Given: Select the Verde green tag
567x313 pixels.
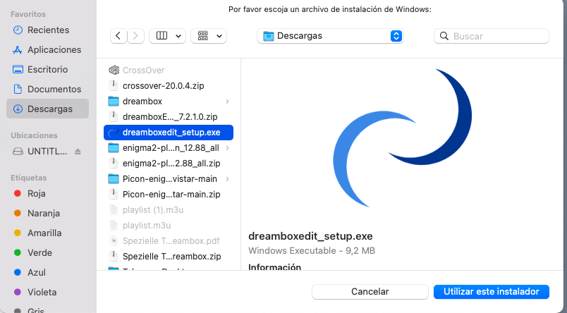Looking at the screenshot, I should (39, 252).
